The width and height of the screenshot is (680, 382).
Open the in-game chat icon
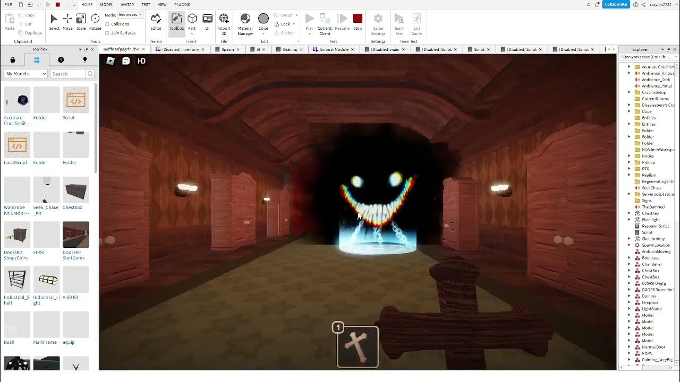[126, 61]
